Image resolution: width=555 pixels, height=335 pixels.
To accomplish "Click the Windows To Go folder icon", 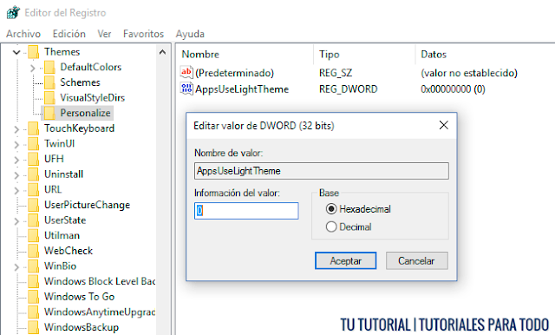I will tap(34, 297).
